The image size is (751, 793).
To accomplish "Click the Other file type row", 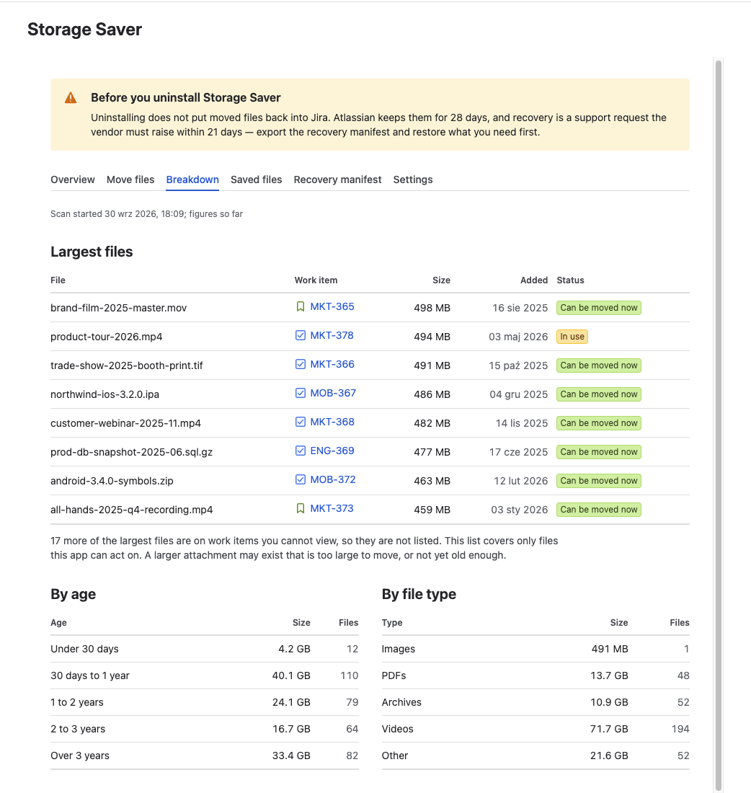I will [x=536, y=756].
